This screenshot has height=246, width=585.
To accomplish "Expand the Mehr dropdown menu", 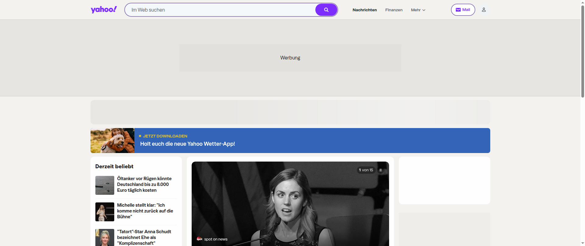I will 418,10.
